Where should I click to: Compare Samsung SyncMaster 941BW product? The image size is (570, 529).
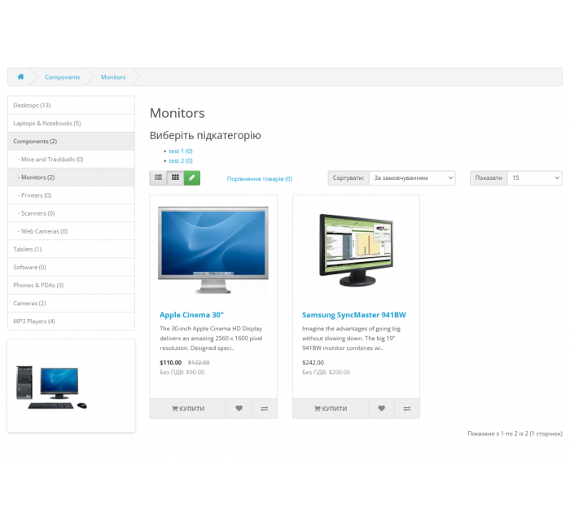407,409
